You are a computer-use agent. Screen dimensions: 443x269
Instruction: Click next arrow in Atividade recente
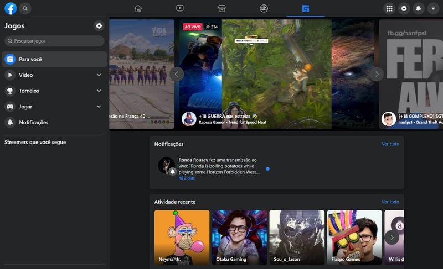(392, 238)
